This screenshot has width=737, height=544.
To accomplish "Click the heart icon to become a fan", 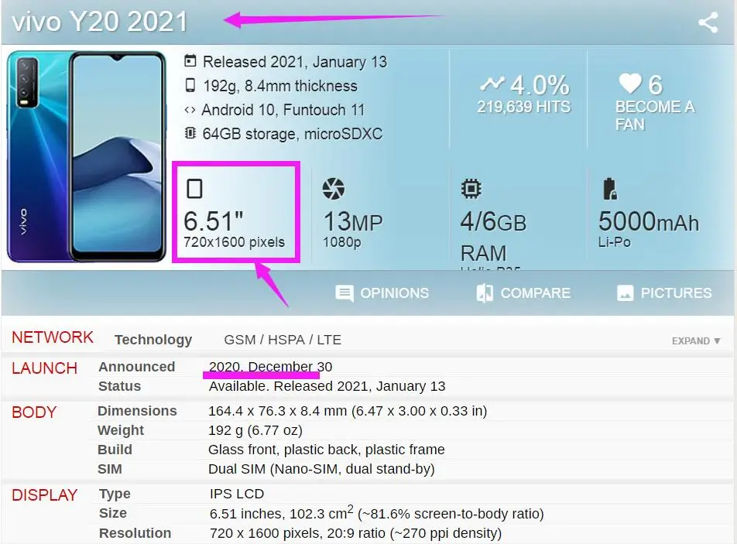I will pyautogui.click(x=630, y=84).
